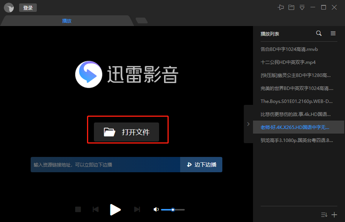The image size is (345, 222).
Task: Minimize the player window
Action: pyautogui.click(x=313, y=7)
